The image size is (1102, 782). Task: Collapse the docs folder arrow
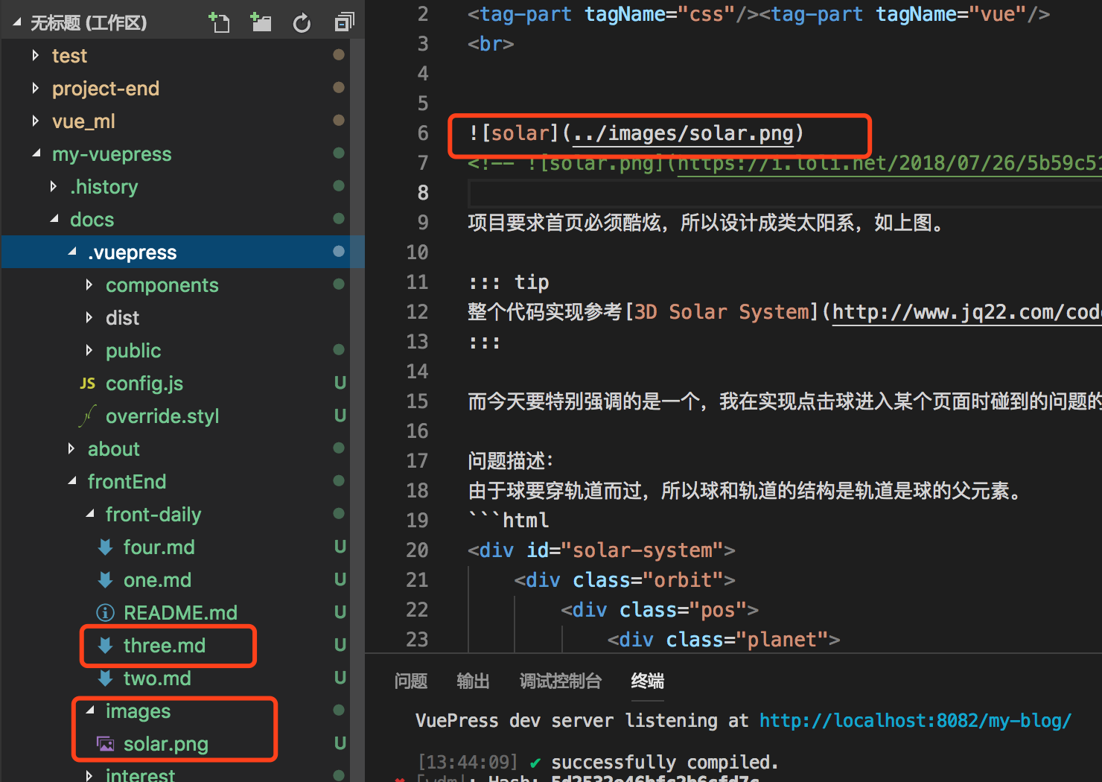click(54, 220)
